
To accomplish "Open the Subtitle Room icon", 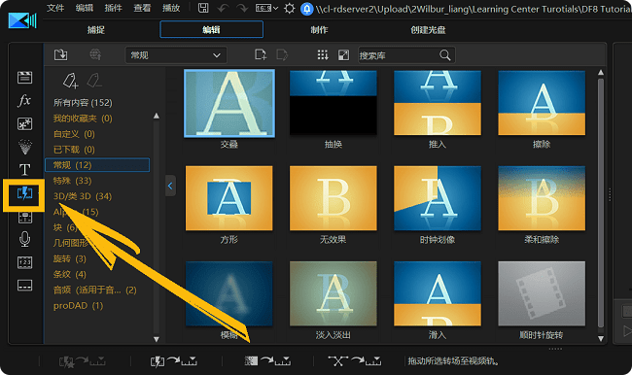I will coord(24,286).
